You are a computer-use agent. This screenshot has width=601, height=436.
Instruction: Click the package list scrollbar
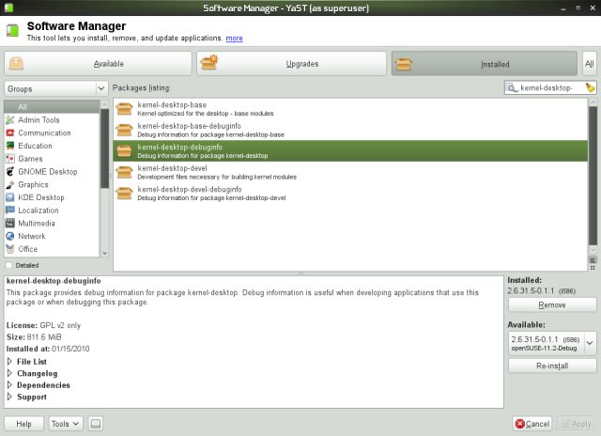593,176
